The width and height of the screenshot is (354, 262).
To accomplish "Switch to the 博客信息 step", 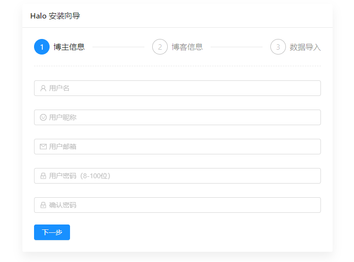I will pos(187,47).
